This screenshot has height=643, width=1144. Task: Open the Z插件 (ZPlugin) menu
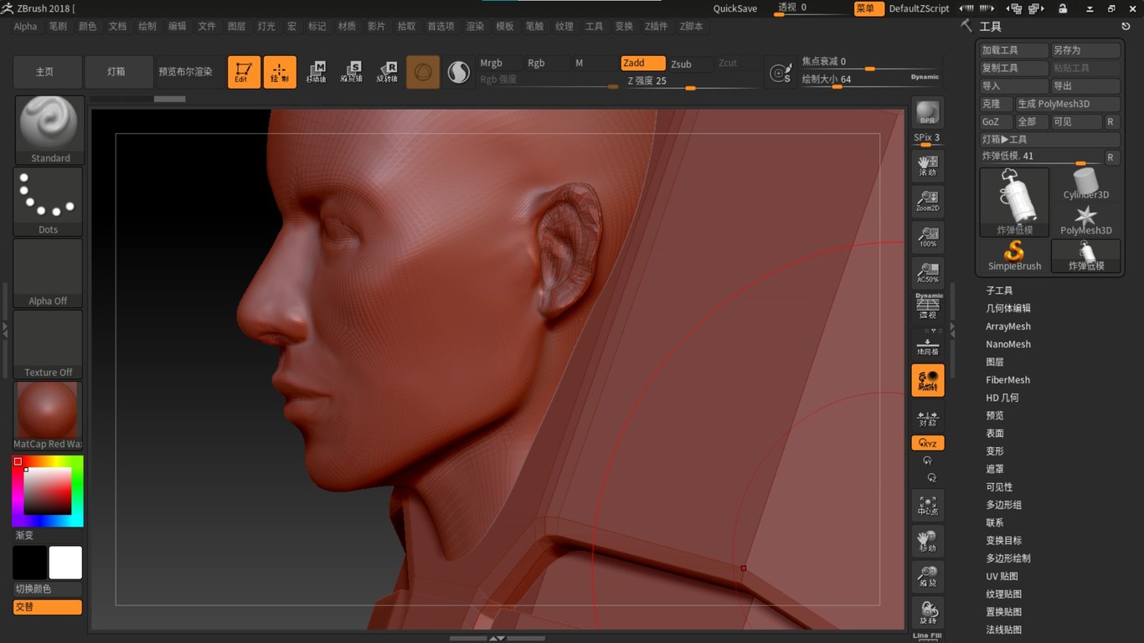tap(657, 27)
